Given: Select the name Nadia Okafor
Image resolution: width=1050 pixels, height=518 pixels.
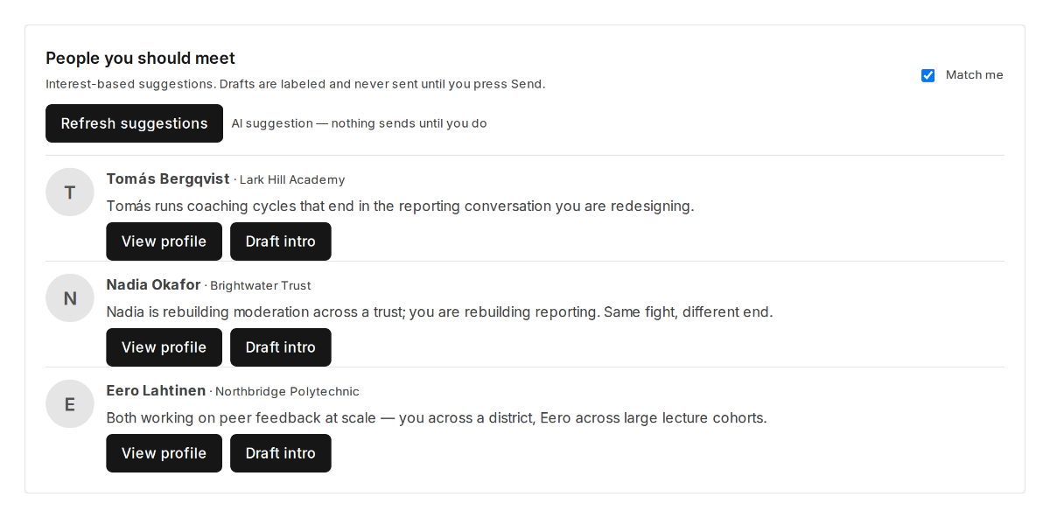Looking at the screenshot, I should tap(153, 285).
